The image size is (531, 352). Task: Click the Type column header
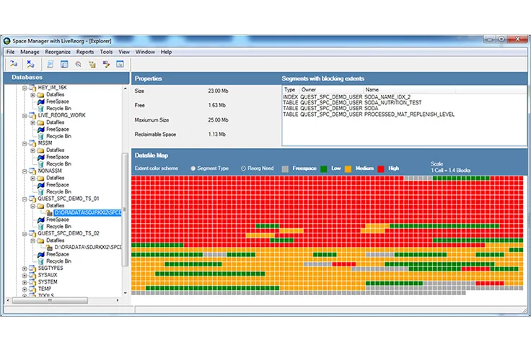(x=291, y=89)
